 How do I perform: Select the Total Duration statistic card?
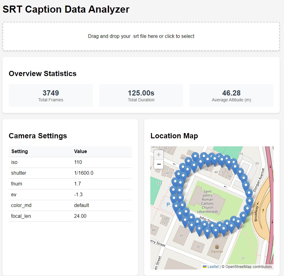pyautogui.click(x=141, y=95)
